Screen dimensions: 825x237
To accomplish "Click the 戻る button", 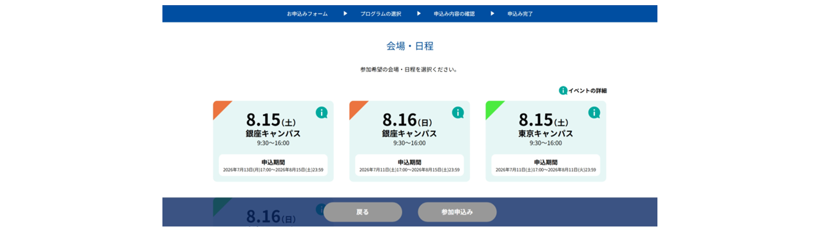I will click(363, 212).
